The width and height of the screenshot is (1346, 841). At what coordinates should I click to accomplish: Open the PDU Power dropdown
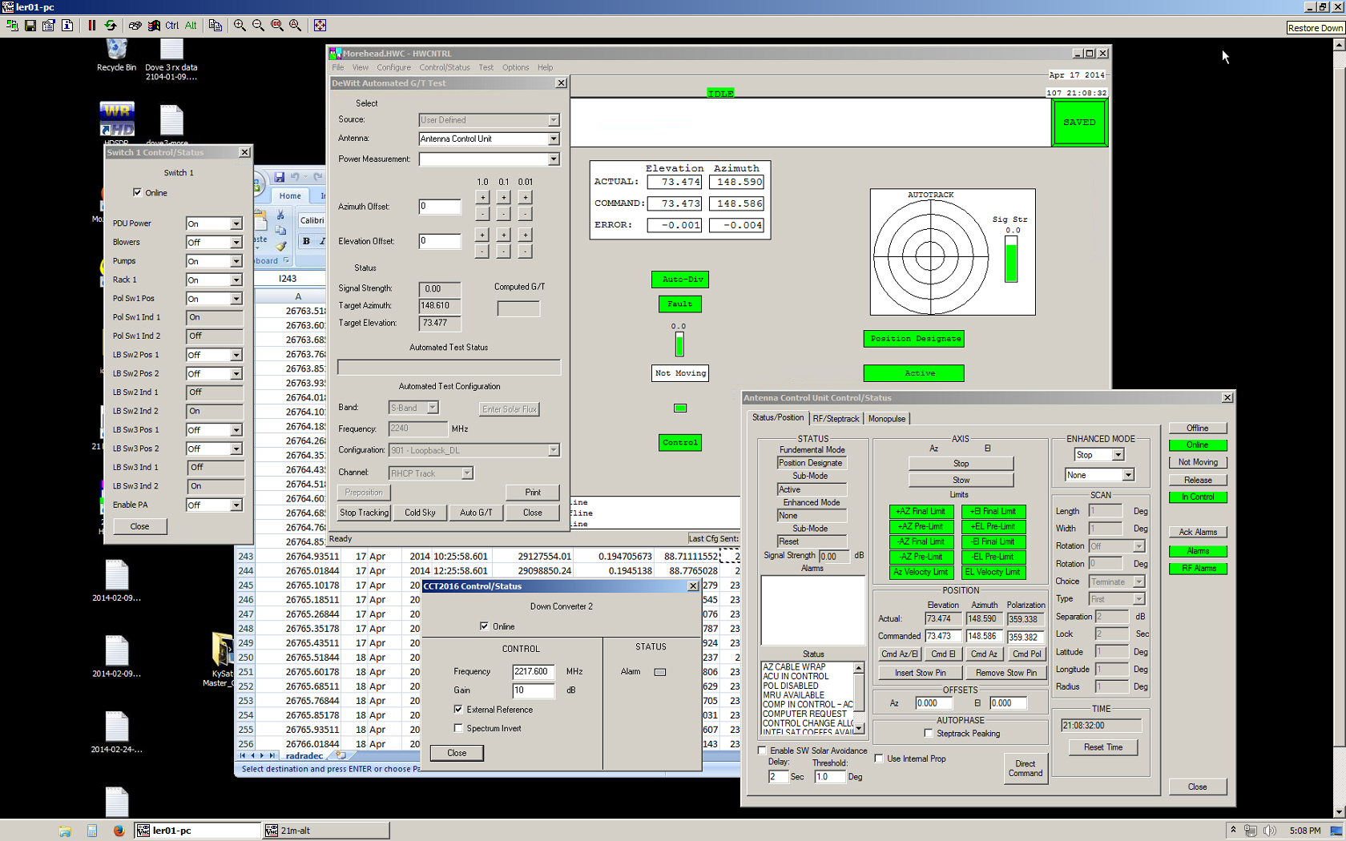236,223
